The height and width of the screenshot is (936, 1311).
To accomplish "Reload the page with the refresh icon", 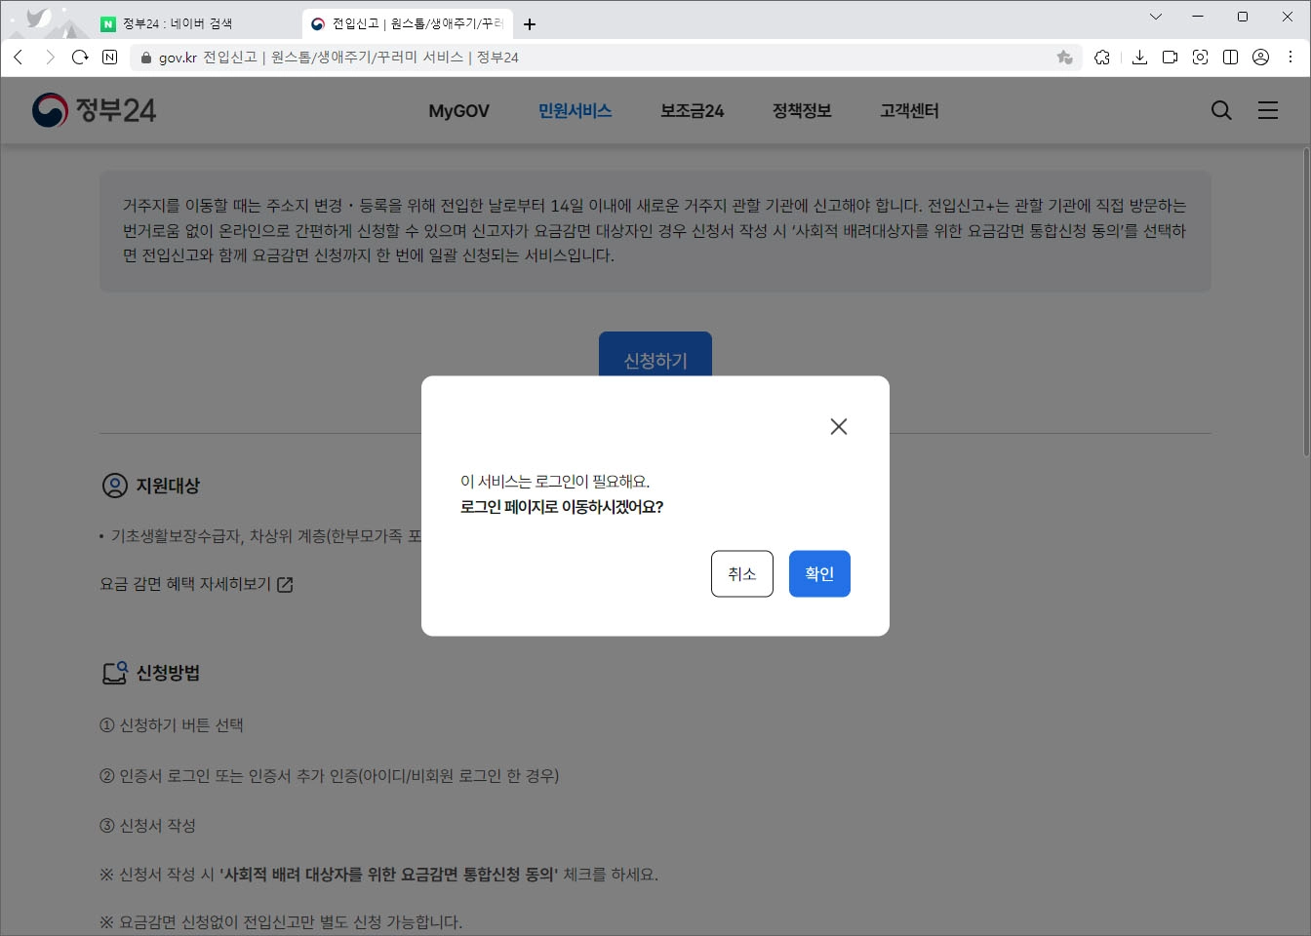I will 80,57.
